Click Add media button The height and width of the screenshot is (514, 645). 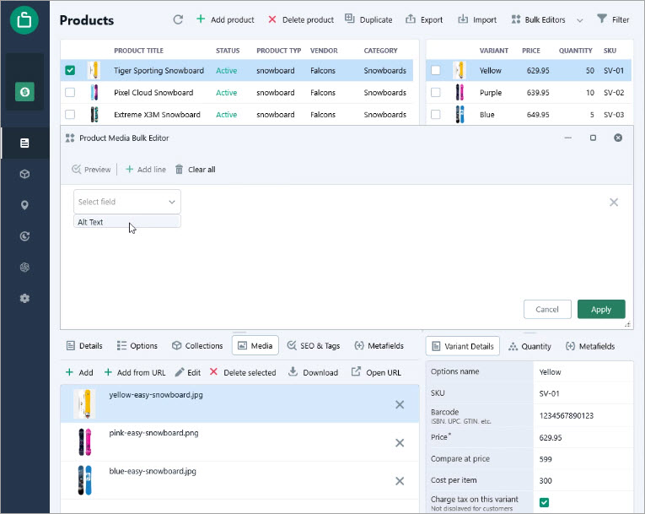click(79, 372)
